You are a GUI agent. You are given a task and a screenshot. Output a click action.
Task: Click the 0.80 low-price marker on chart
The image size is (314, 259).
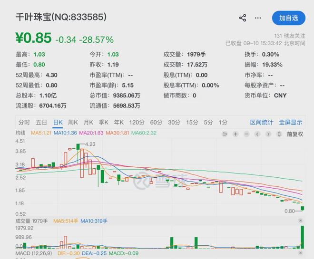tap(290, 211)
